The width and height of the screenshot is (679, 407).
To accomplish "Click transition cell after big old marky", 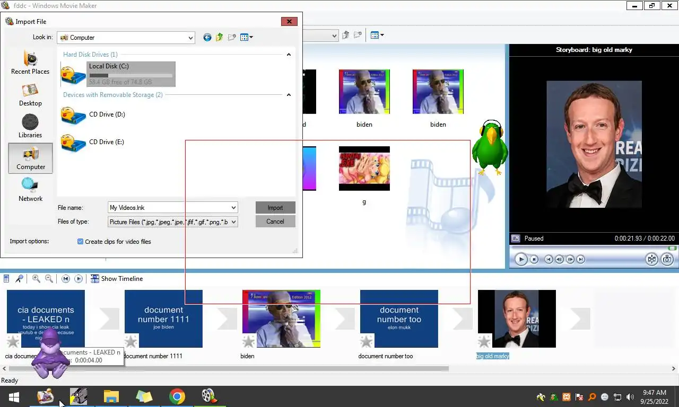I will pos(579,318).
